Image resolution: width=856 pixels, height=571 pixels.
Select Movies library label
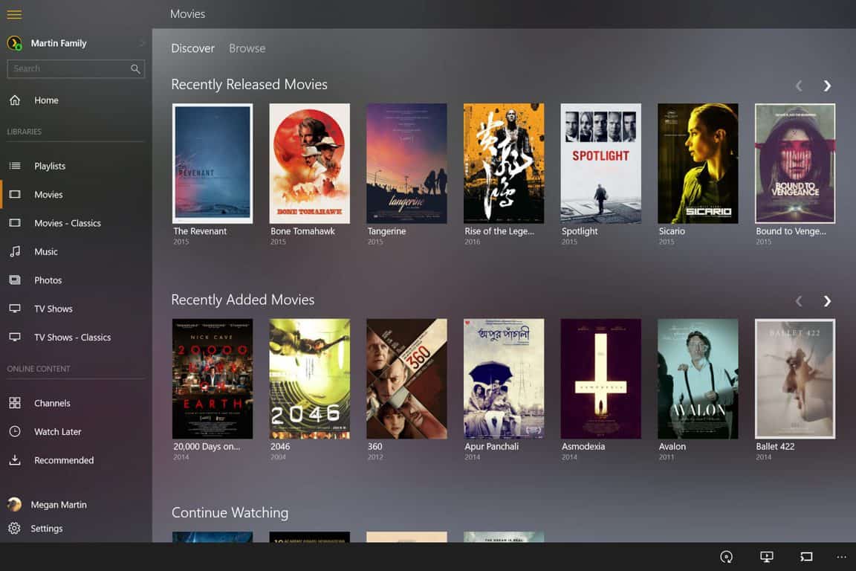[x=48, y=195]
